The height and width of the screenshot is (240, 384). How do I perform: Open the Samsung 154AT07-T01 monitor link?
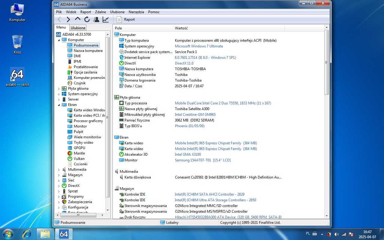click(203, 160)
